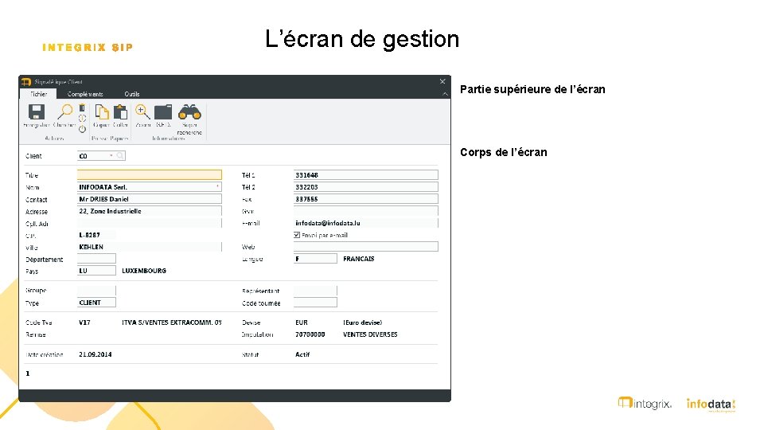Click the Tél 2 field with 332203
Screen dimensions: 764x430
[366, 186]
